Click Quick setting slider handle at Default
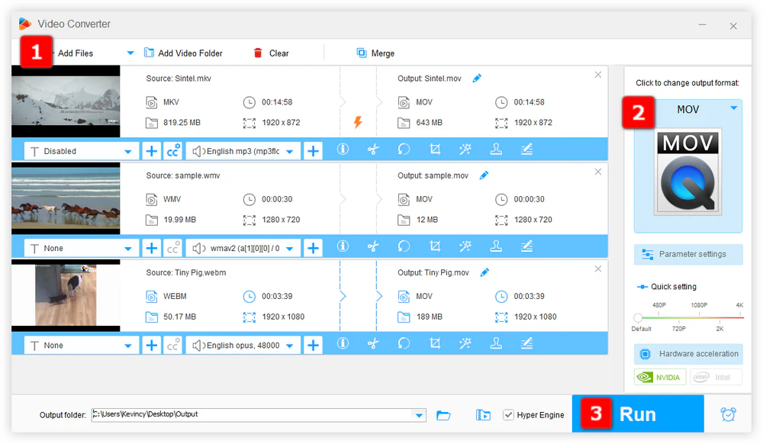 (638, 317)
